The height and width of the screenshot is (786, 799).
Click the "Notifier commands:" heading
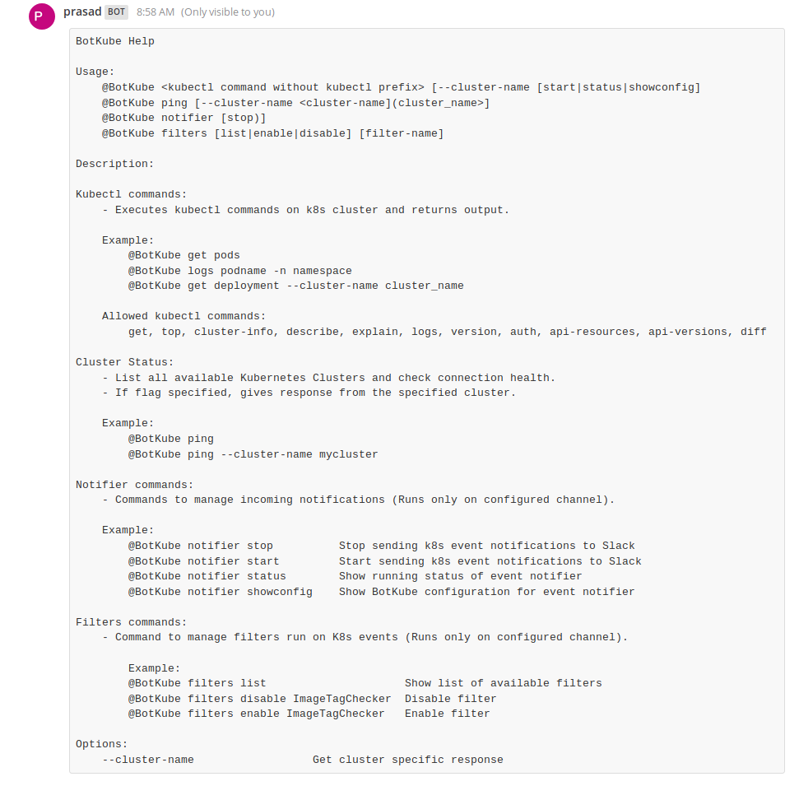[x=134, y=485]
